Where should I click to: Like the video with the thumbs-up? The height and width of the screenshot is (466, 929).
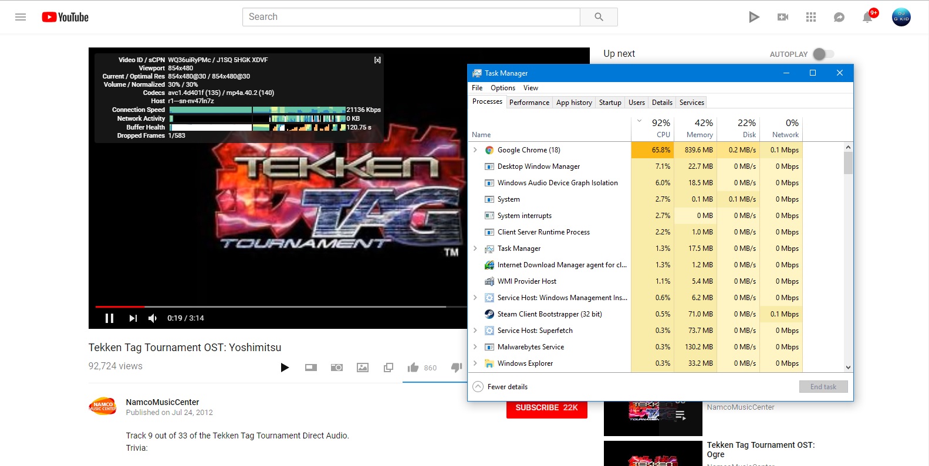click(413, 368)
